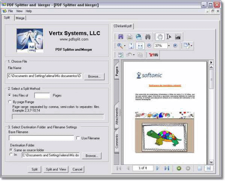Click the Base Filename input field
The image size is (225, 181).
42,138
